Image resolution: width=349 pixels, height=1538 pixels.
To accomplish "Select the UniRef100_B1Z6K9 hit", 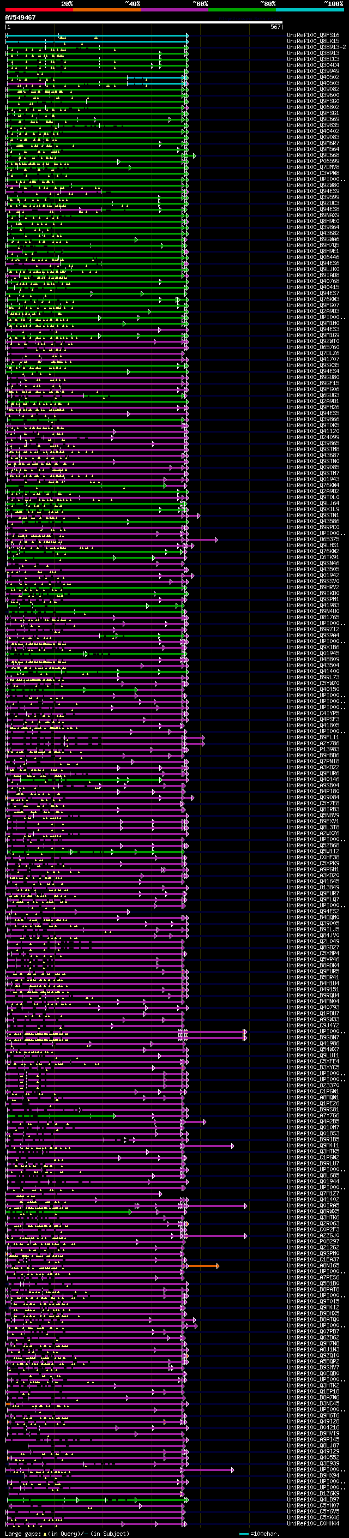I will (313, 1493).
